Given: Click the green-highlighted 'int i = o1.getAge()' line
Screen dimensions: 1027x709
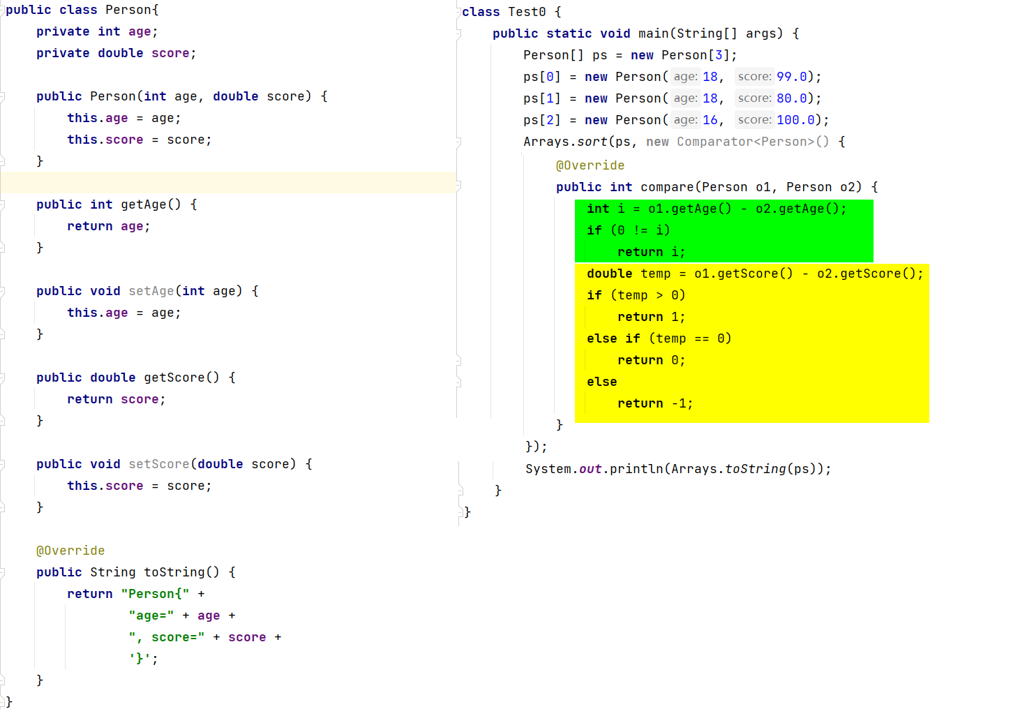Looking at the screenshot, I should pos(717,209).
